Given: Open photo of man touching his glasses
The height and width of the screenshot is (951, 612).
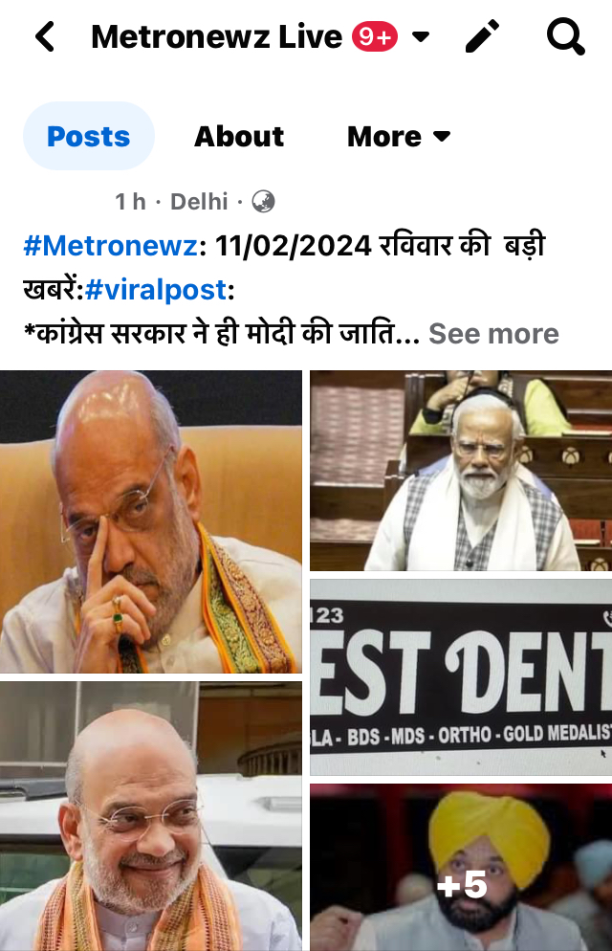Looking at the screenshot, I should [151, 521].
